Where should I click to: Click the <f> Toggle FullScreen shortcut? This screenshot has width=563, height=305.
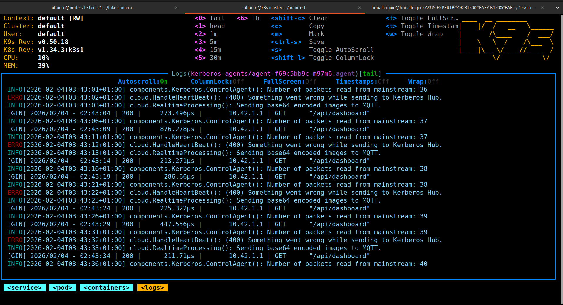click(422, 18)
